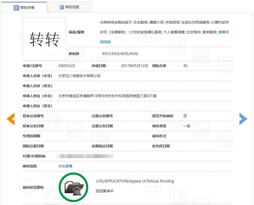This screenshot has width=254, height=205.
Task: Click the 申请日期 label
Action: [99, 66]
